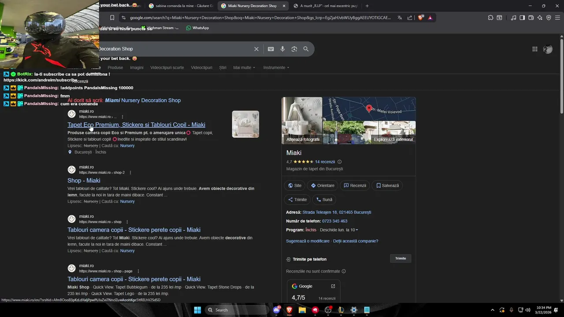Open Brave Rewards triangle icon
The height and width of the screenshot is (317, 564).
point(430,18)
